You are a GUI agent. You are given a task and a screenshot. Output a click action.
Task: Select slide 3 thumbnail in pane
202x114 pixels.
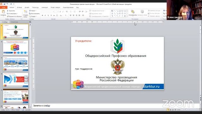click(15, 64)
